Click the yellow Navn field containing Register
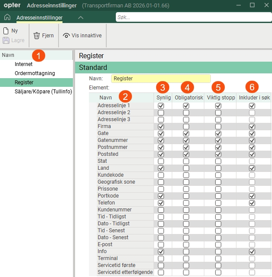This screenshot has width=272, height=277. tap(161, 79)
